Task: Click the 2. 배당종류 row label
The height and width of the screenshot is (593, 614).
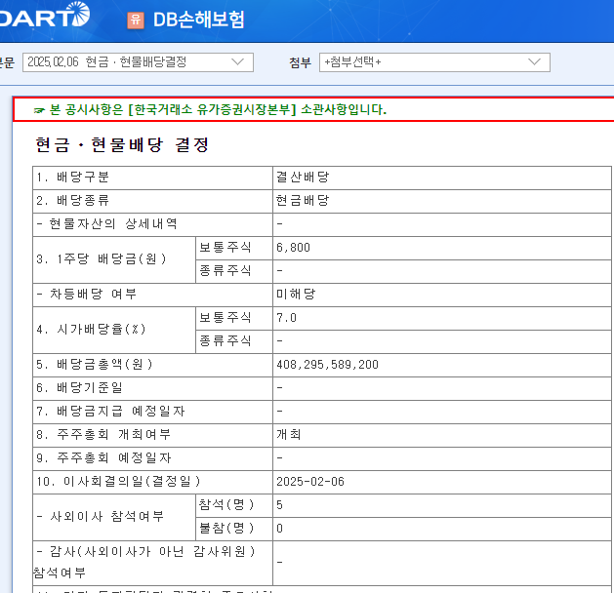Action: click(73, 201)
